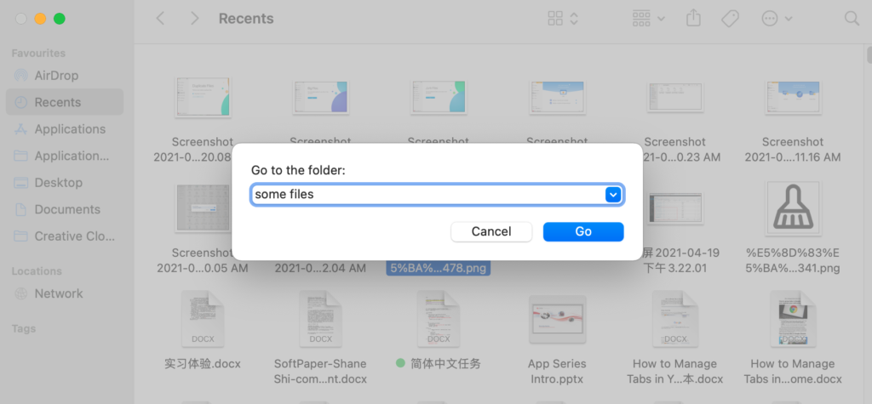The height and width of the screenshot is (404, 872).
Task: Click the Go button in dialog
Action: click(x=583, y=231)
